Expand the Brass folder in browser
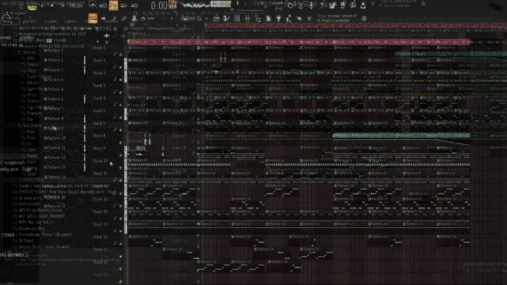The width and height of the screenshot is (507, 285). click(31, 138)
